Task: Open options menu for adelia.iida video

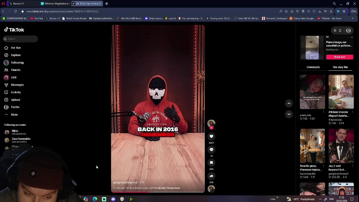Action: point(324,112)
